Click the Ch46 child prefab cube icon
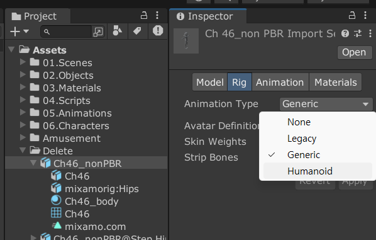Image resolution: width=376 pixels, height=240 pixels. coord(57,175)
